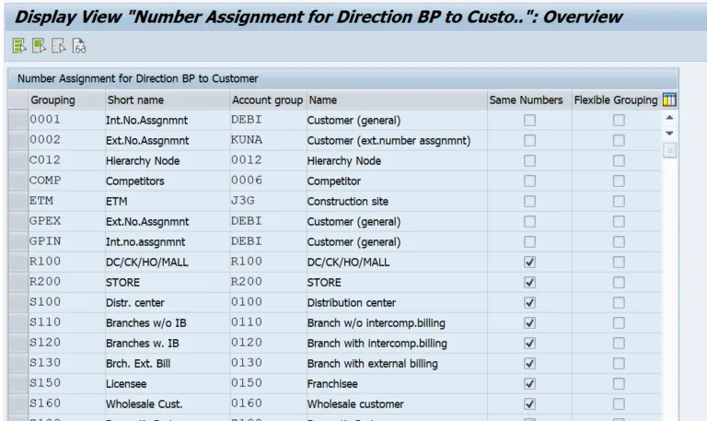Click the table scroll up arrow
707x421 pixels.
pos(669,119)
